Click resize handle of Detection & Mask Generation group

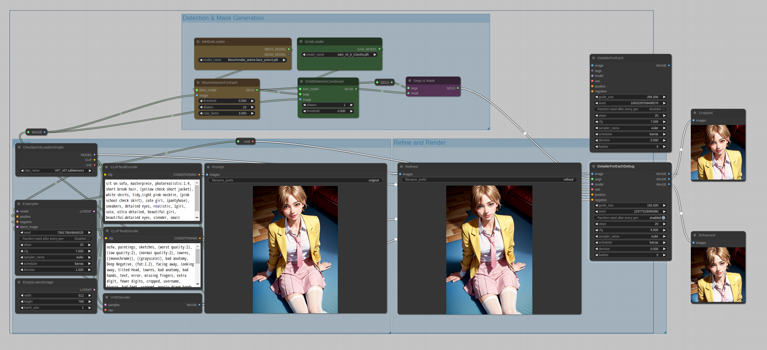click(x=488, y=128)
